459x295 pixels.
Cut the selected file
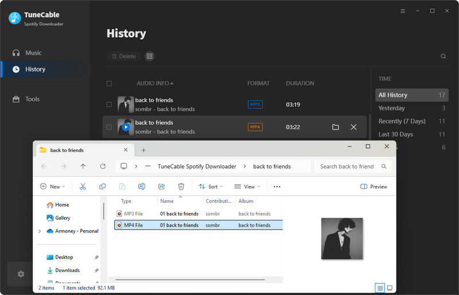click(x=83, y=187)
